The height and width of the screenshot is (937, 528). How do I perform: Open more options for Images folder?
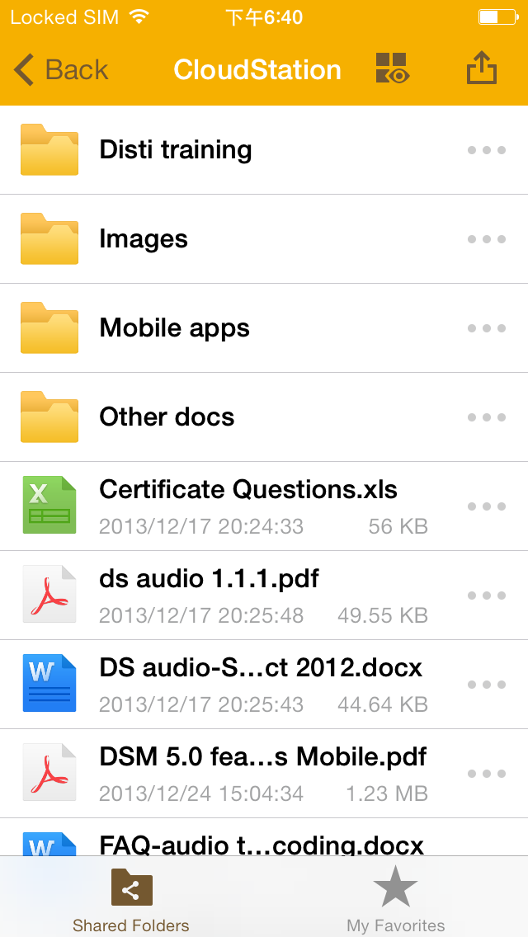pos(487,239)
